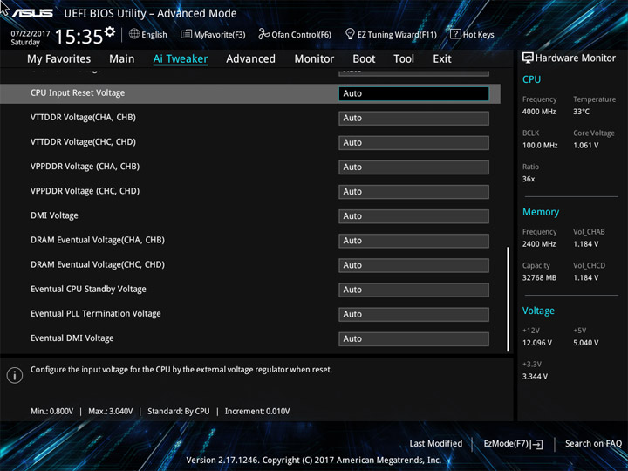Go to the Exit tab
The height and width of the screenshot is (471, 628).
point(442,59)
